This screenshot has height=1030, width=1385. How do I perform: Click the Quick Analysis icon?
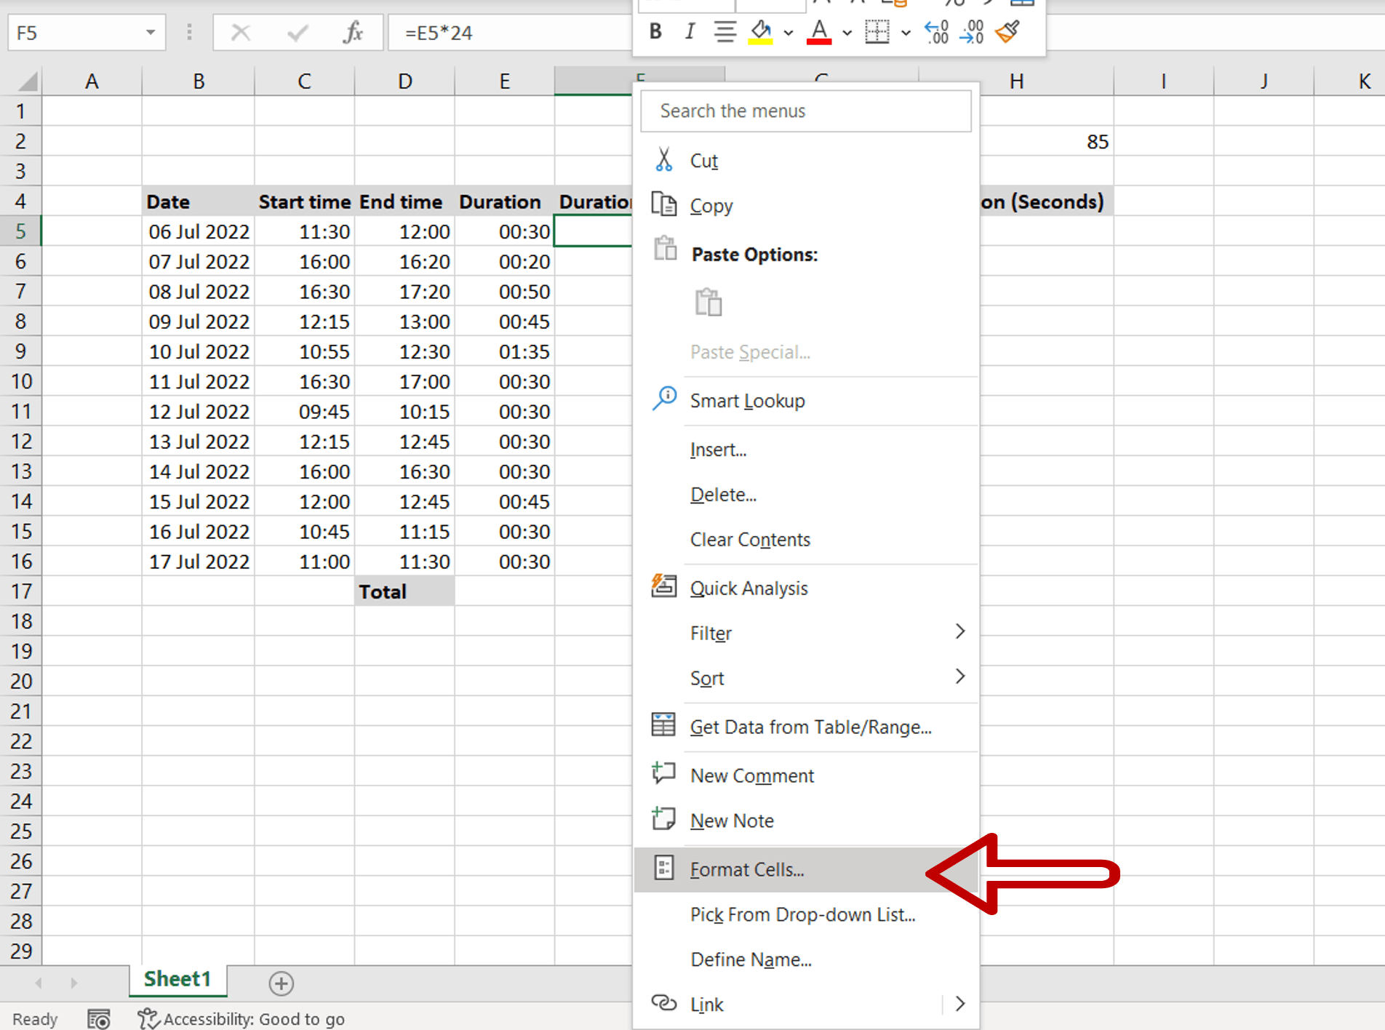(663, 586)
